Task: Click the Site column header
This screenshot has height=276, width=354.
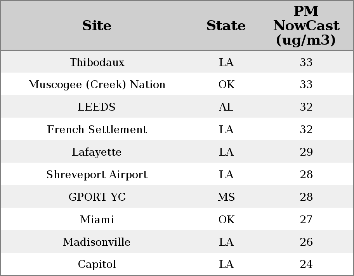Action: pyautogui.click(x=97, y=26)
